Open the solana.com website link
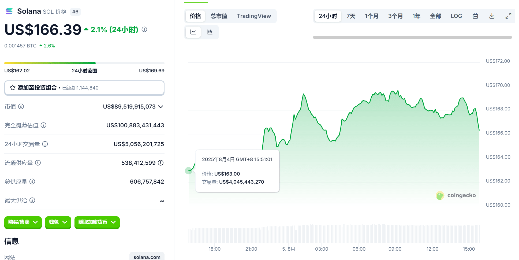Screen dimensions: 519x260 147,257
